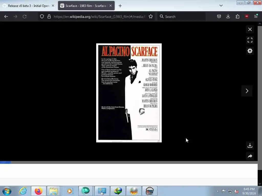
Task: Open clock showing 6:45 PM
Action: [249, 191]
